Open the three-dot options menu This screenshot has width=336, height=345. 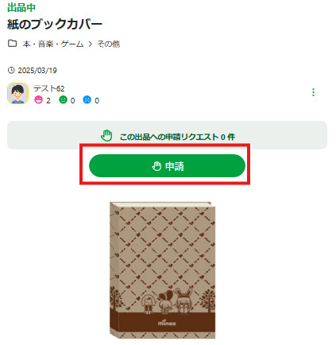(313, 92)
